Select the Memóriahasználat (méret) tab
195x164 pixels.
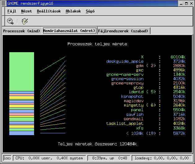click(x=69, y=31)
